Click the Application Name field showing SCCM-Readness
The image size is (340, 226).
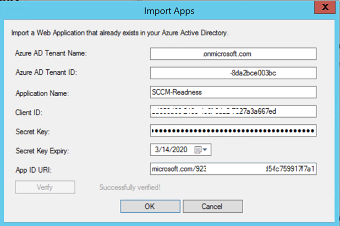pyautogui.click(x=233, y=92)
